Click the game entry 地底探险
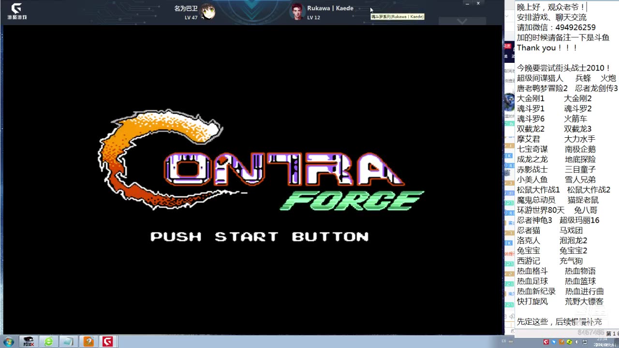 pyautogui.click(x=580, y=159)
